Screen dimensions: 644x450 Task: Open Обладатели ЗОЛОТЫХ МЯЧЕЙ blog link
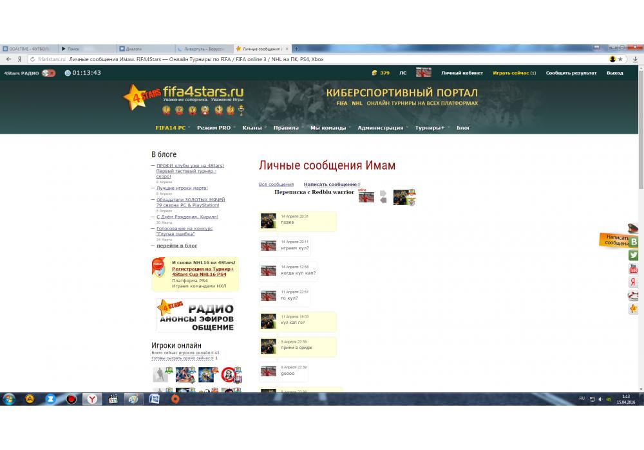pyautogui.click(x=191, y=203)
